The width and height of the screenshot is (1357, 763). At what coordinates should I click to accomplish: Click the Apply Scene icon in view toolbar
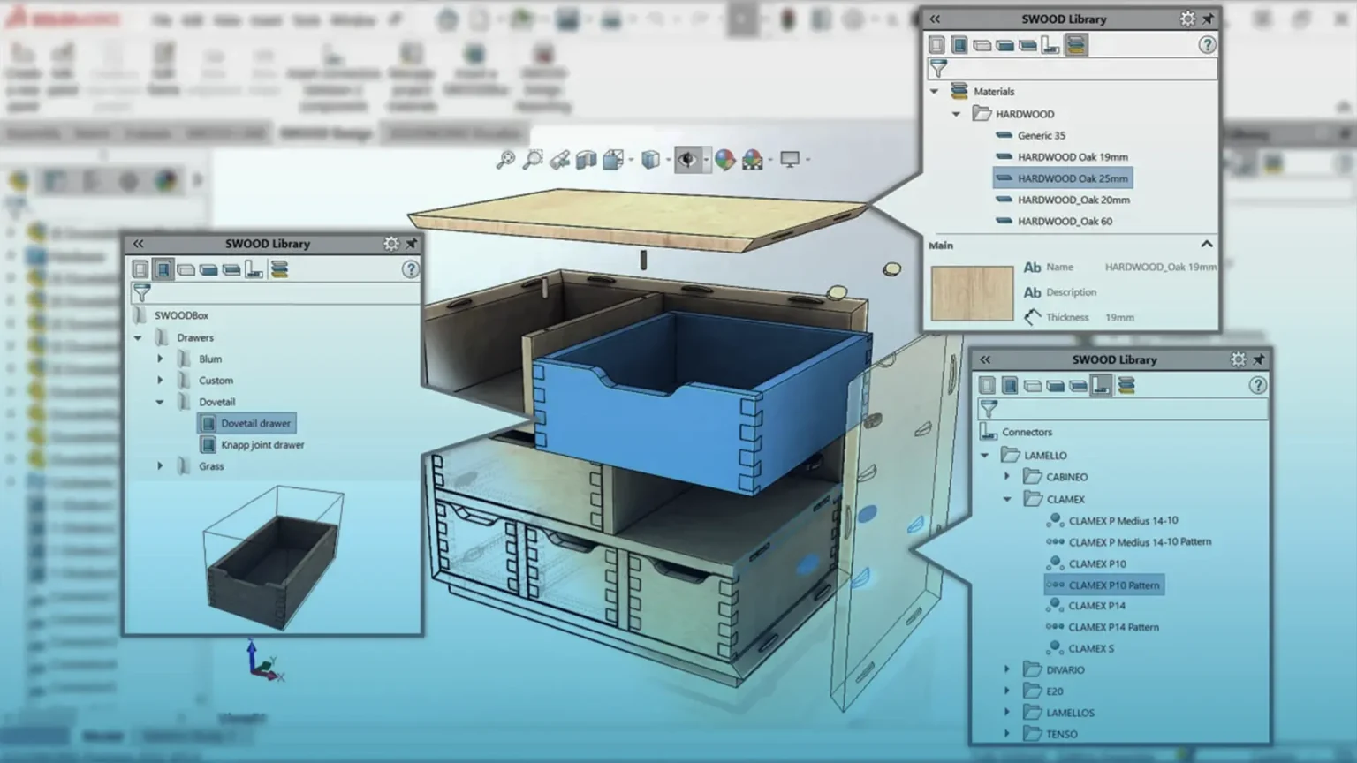tap(753, 160)
